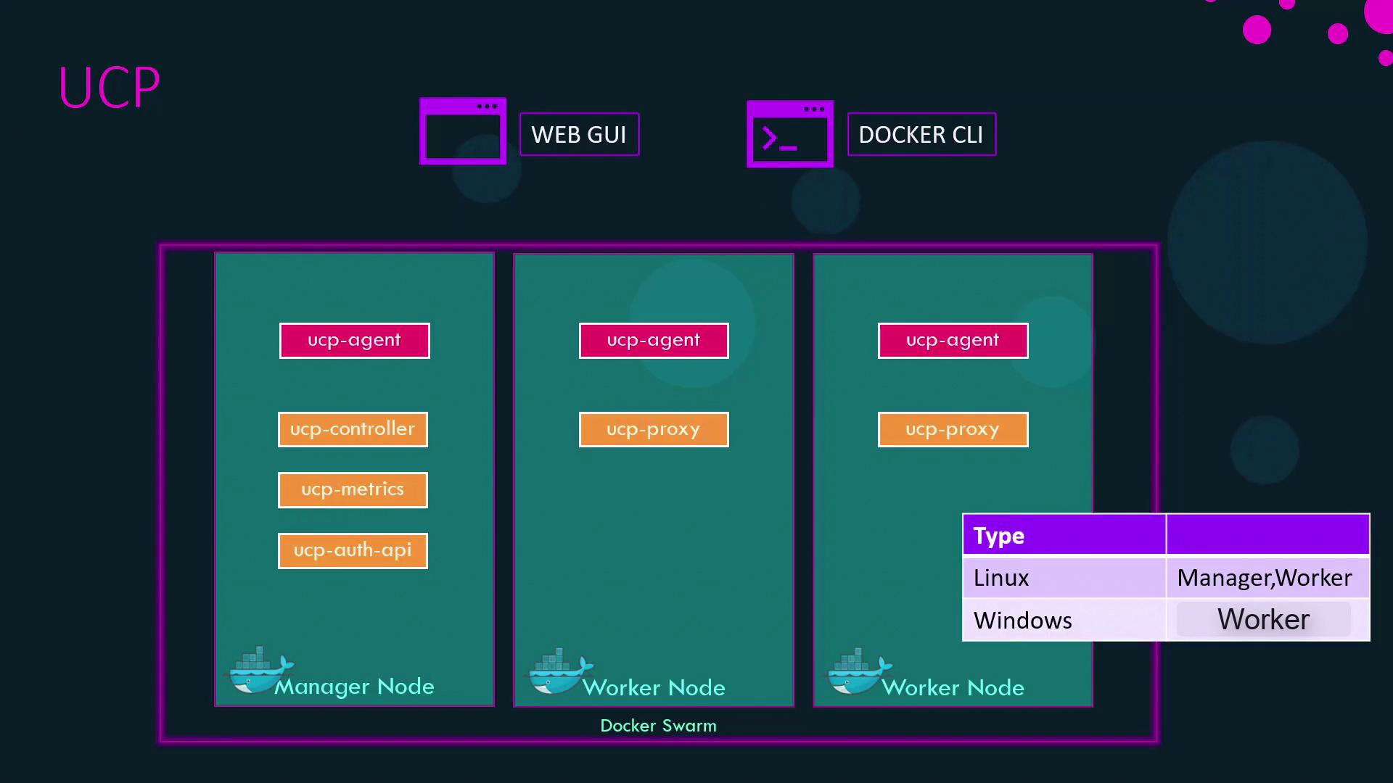Click the ucp-auth-api box
The width and height of the screenshot is (1393, 783).
[x=353, y=551]
